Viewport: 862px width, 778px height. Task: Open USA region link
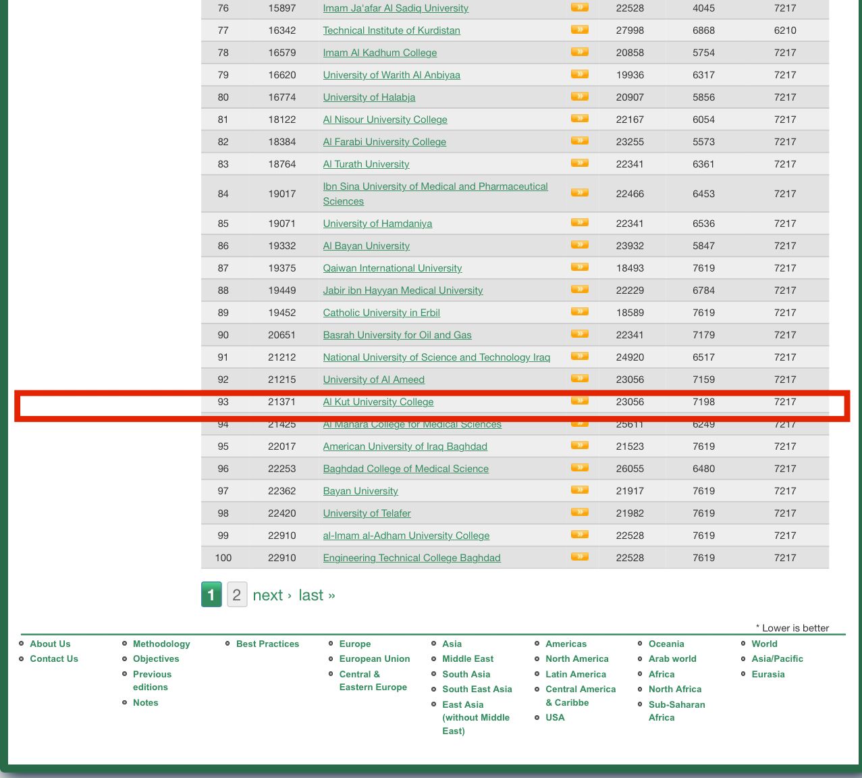[555, 717]
